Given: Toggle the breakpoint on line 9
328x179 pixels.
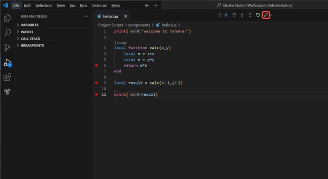Looking at the screenshot, I should click(x=96, y=83).
